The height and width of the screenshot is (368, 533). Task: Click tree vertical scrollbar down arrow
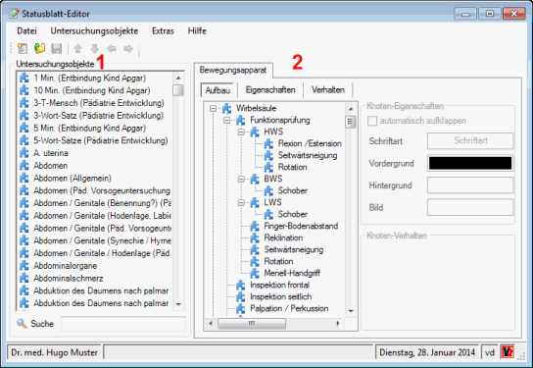click(x=351, y=311)
